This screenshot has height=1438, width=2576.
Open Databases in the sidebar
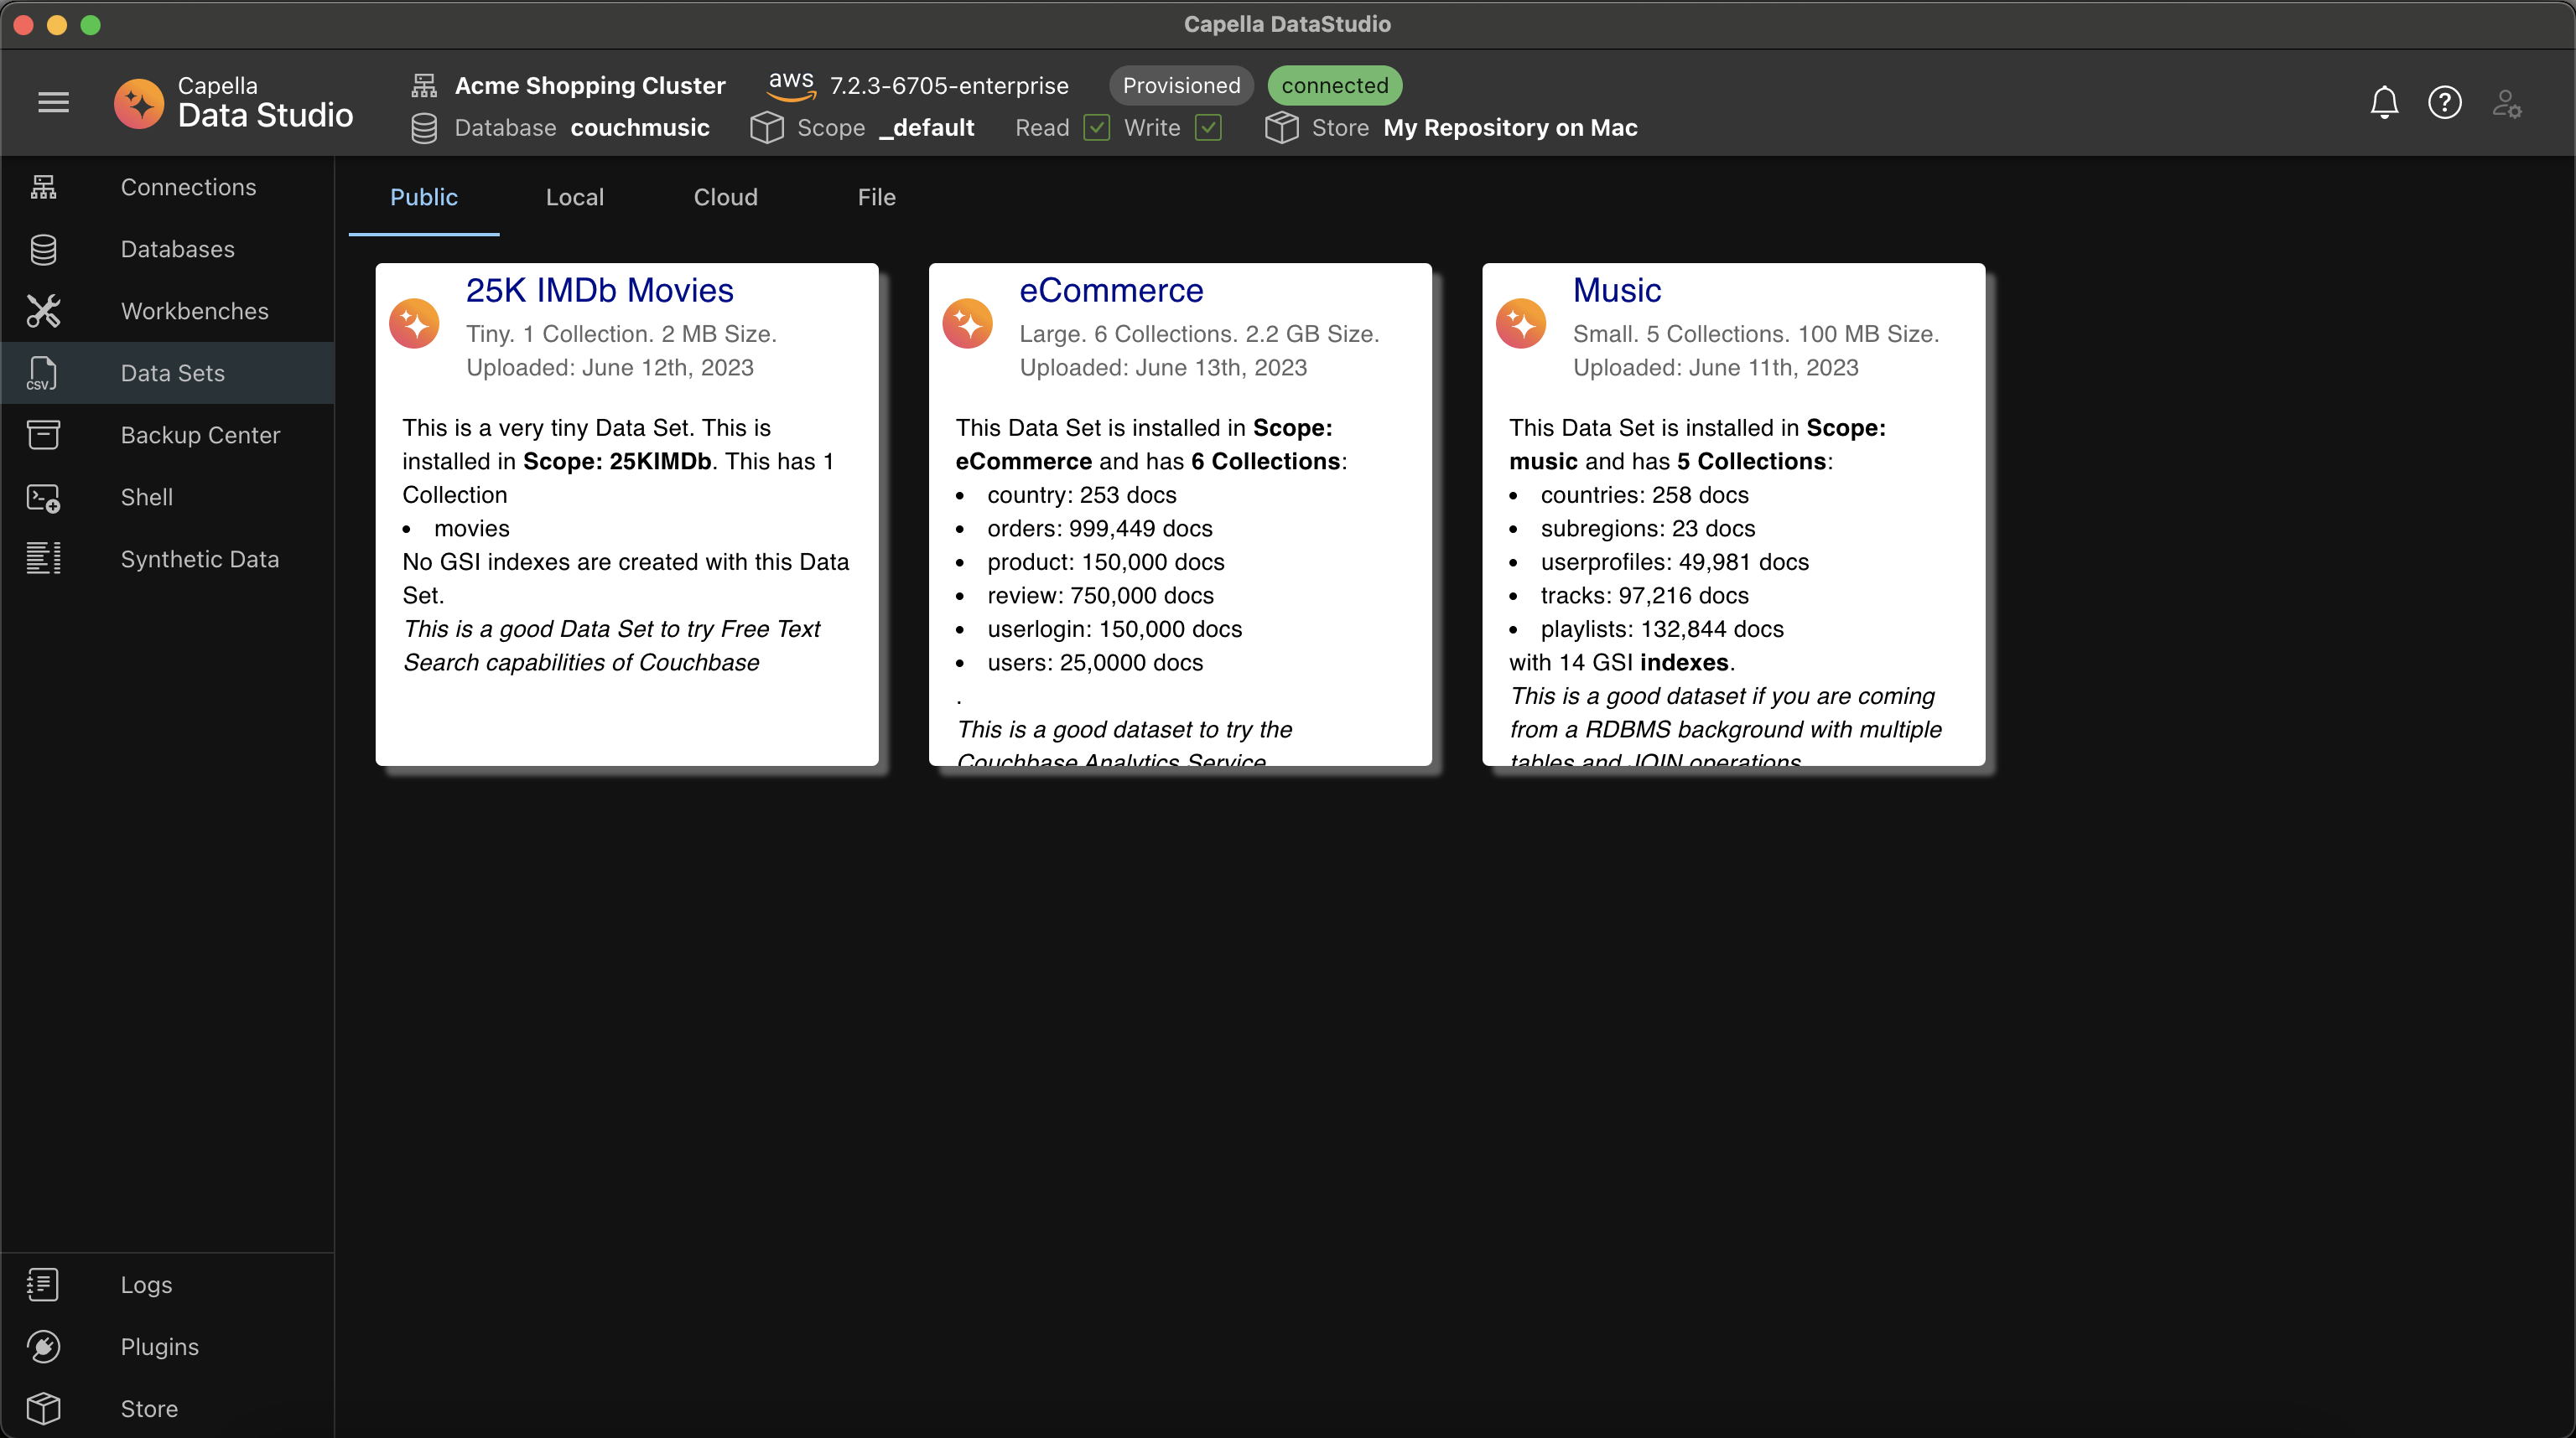[x=167, y=249]
